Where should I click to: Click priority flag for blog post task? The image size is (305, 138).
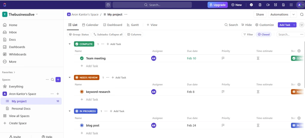(223, 125)
